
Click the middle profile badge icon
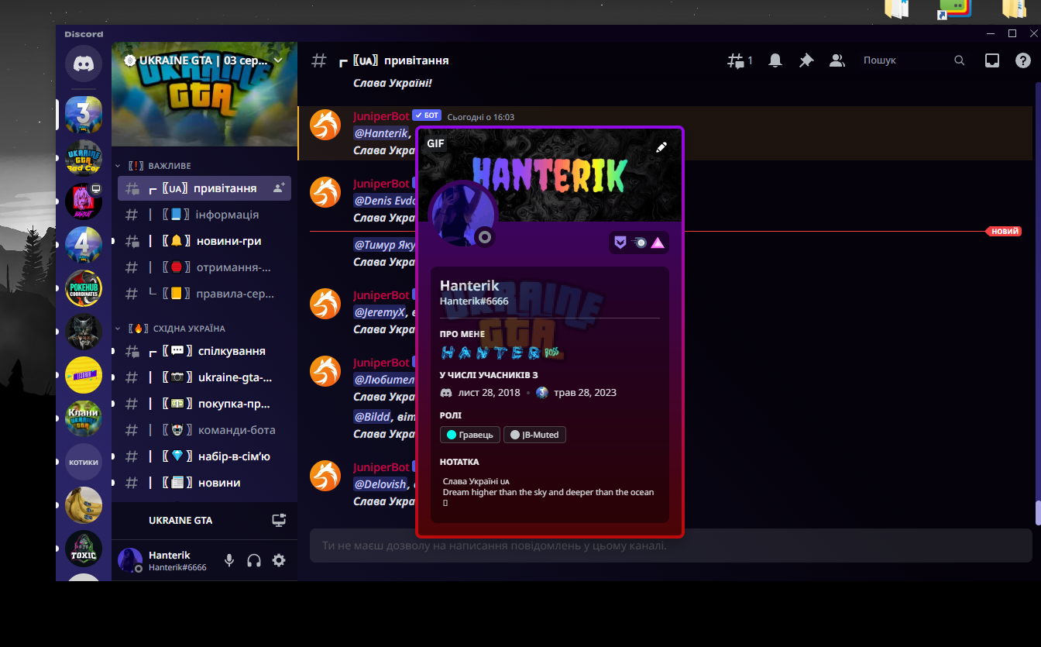coord(639,243)
